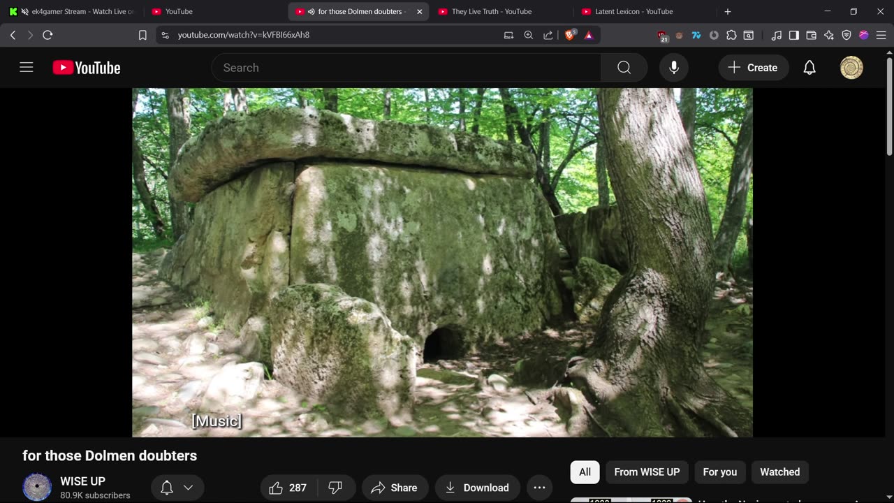Screen dimensions: 894x503
Task: Download the video
Action: [x=478, y=488]
